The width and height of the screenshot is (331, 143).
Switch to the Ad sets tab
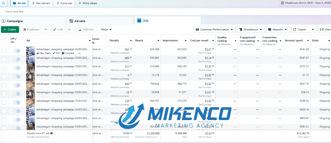100,21
